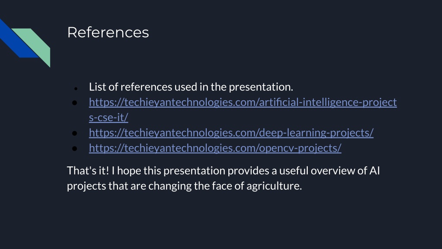Click the bullet beside the opencv link
The height and width of the screenshot is (249, 442).
(x=74, y=149)
